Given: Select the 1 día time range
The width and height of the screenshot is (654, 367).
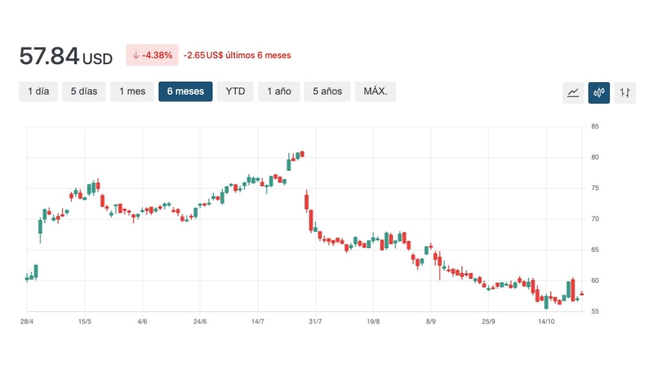Looking at the screenshot, I should click(38, 91).
